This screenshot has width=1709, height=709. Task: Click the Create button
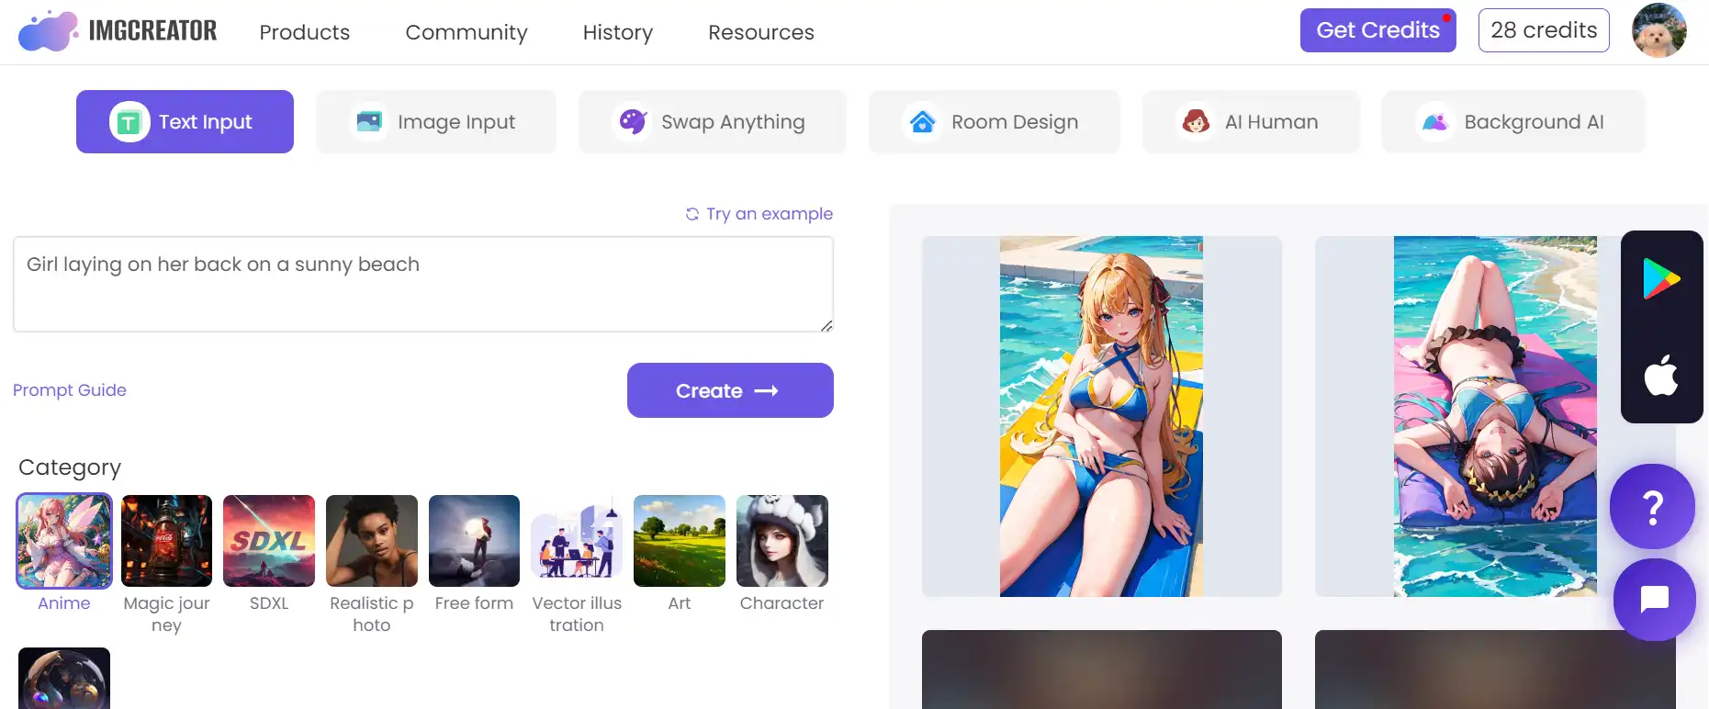point(730,390)
